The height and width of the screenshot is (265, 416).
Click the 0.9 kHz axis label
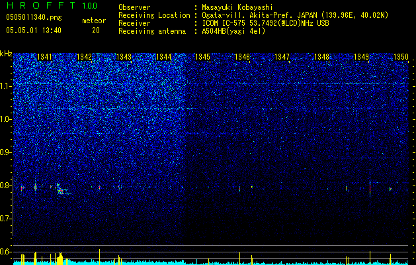coord(6,152)
